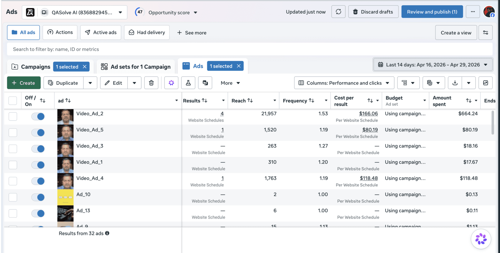Open the profile avatar menu
Viewport: 500px width, 253px height.
(489, 12)
